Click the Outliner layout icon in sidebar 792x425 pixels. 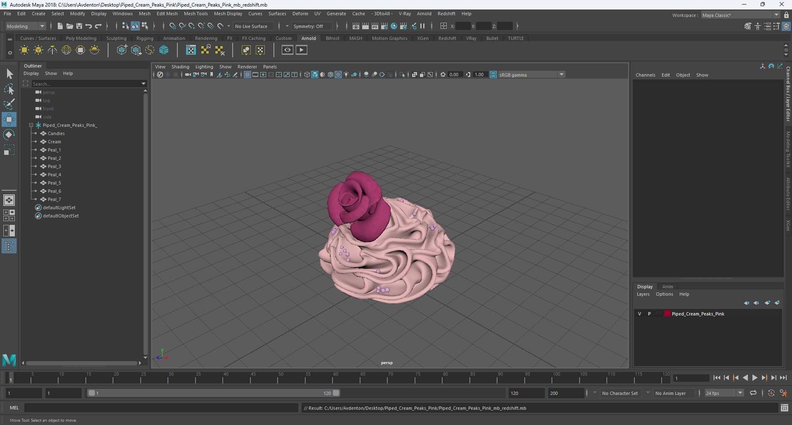pos(9,246)
